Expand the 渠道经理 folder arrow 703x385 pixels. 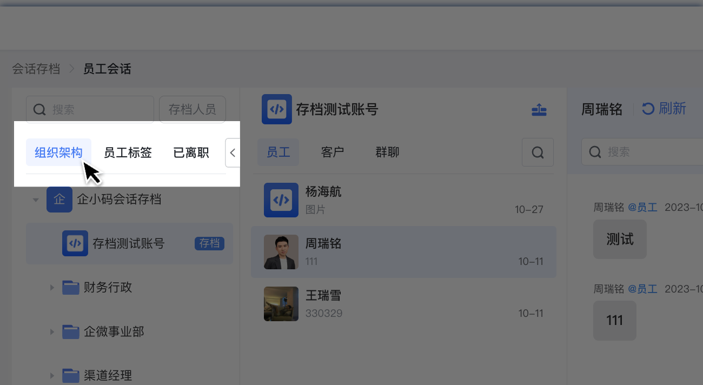pos(52,376)
